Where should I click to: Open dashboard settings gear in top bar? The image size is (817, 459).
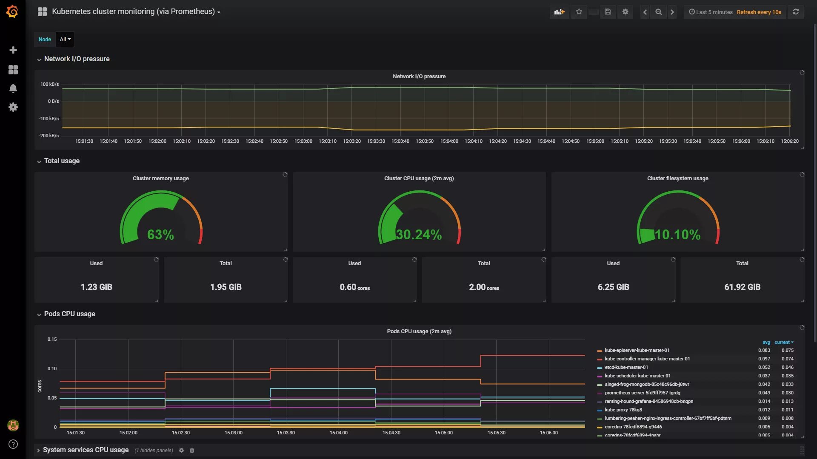pos(625,12)
